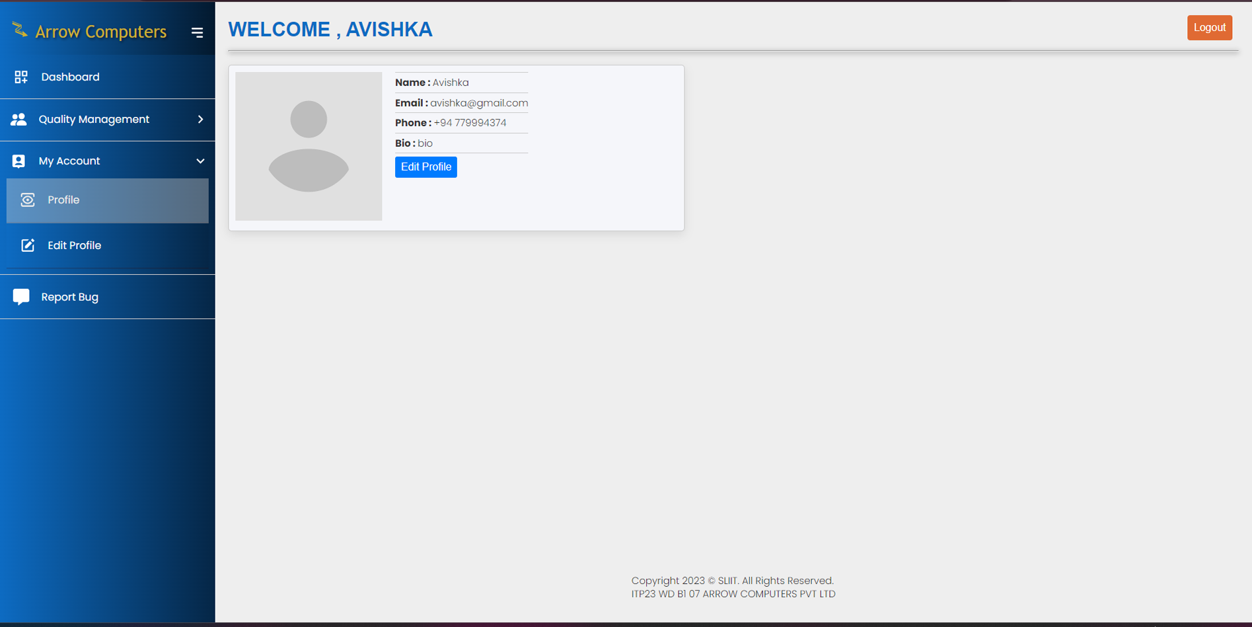Open the Profile sidebar entry
Image resolution: width=1252 pixels, height=627 pixels.
(x=63, y=200)
